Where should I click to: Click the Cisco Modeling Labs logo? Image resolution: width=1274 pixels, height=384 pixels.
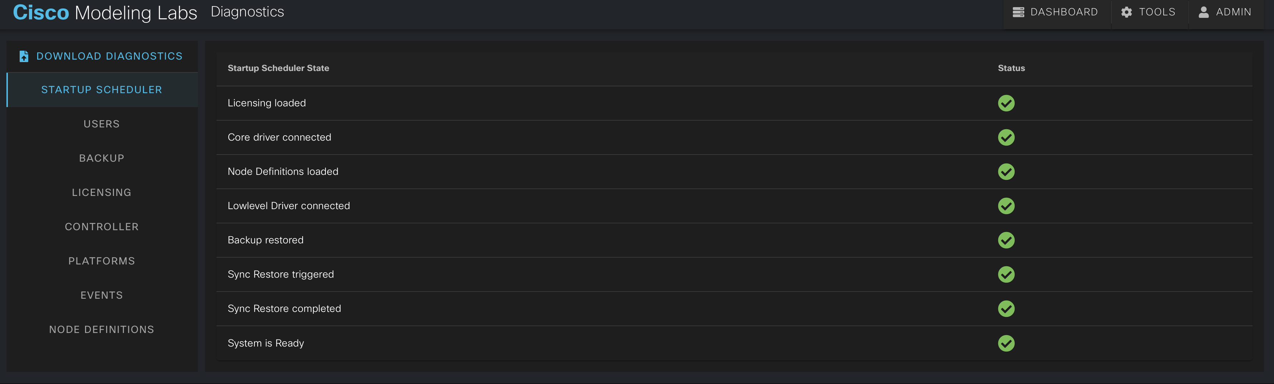click(105, 12)
